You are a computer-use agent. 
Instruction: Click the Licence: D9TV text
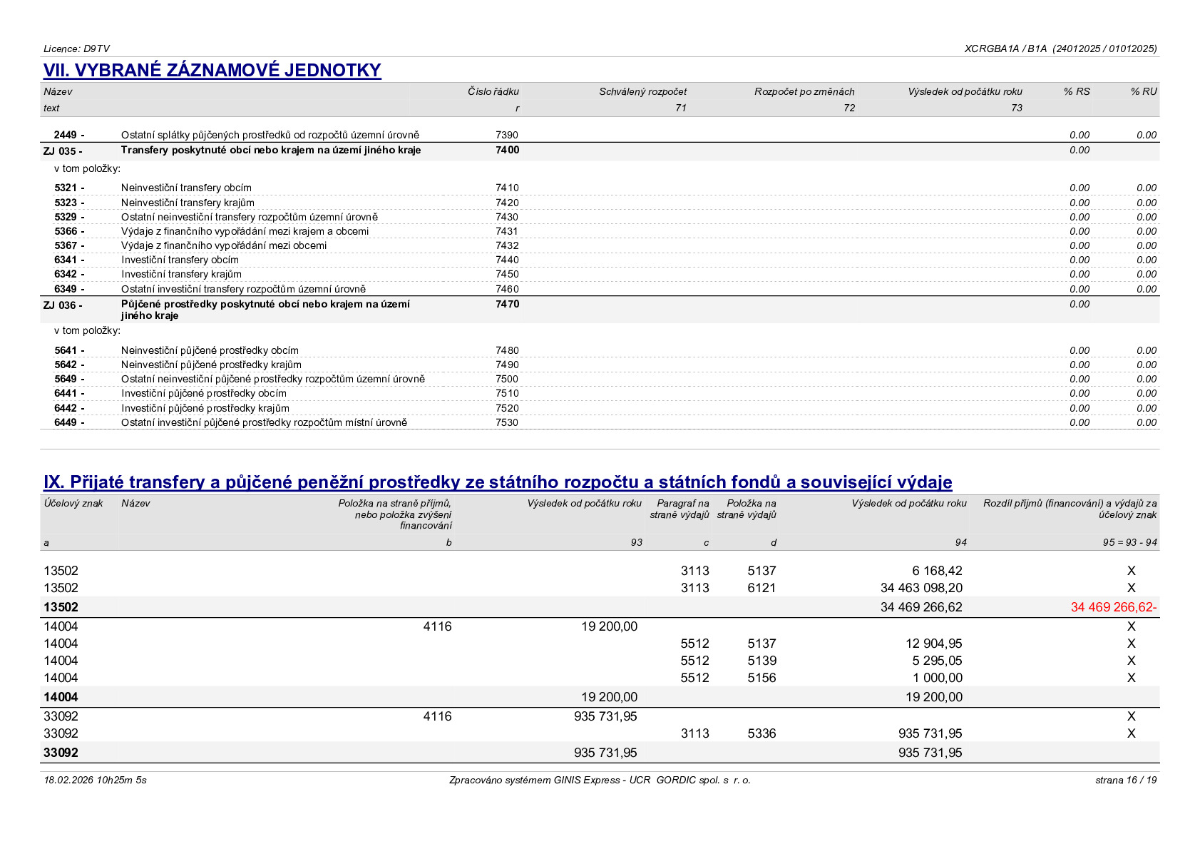point(76,49)
